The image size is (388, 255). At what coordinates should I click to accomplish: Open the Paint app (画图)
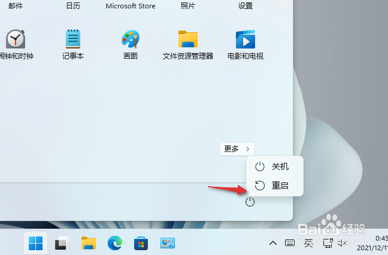coord(131,44)
